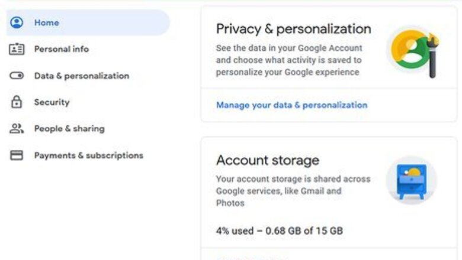Open the Security text label
This screenshot has height=260, width=462.
pyautogui.click(x=52, y=102)
